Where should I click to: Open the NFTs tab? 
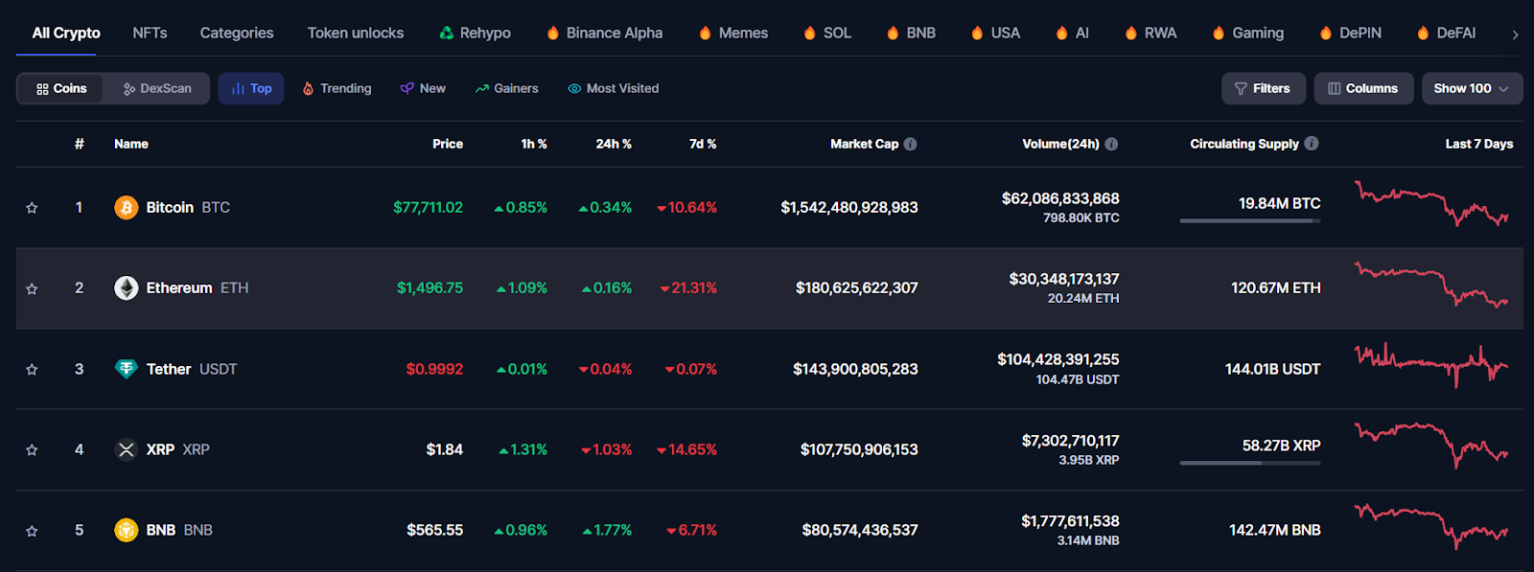[x=150, y=33]
